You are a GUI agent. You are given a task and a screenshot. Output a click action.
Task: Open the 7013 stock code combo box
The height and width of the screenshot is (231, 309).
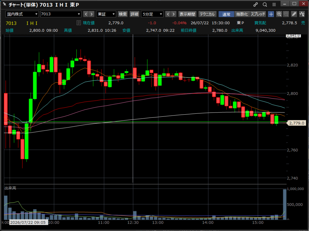click(x=61, y=14)
